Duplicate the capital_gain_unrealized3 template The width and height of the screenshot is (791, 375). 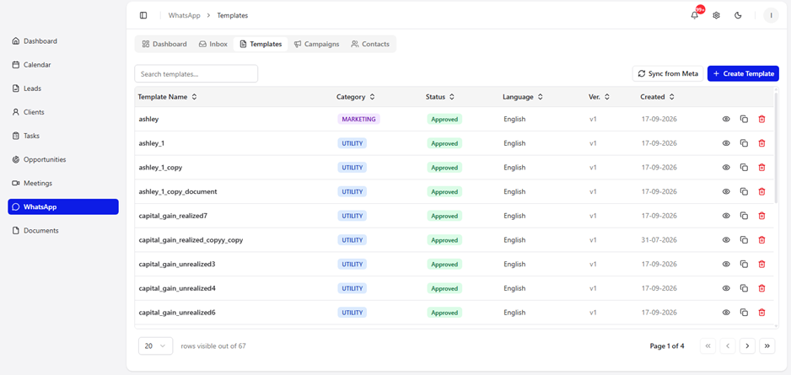pyautogui.click(x=744, y=264)
